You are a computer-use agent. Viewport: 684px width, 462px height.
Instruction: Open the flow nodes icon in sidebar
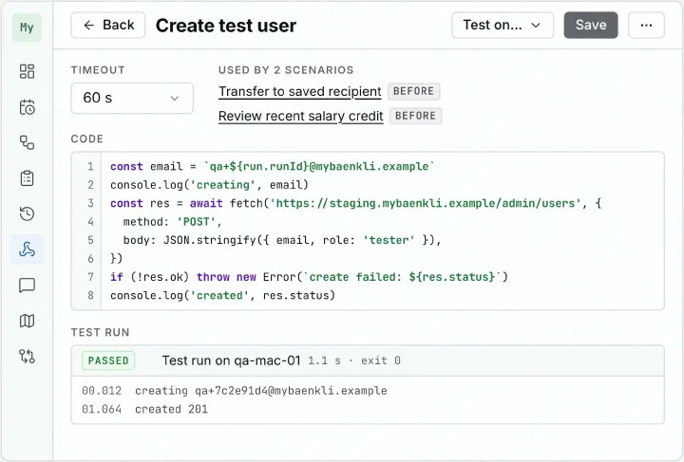[27, 142]
